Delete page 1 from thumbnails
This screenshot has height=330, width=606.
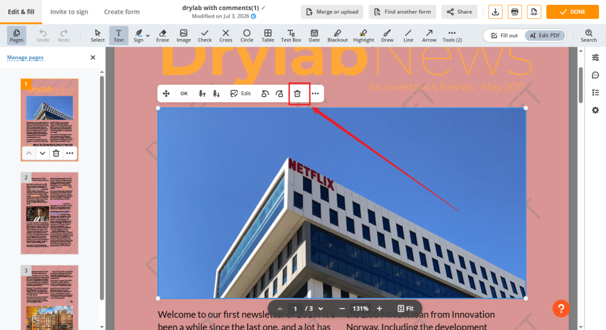(56, 153)
